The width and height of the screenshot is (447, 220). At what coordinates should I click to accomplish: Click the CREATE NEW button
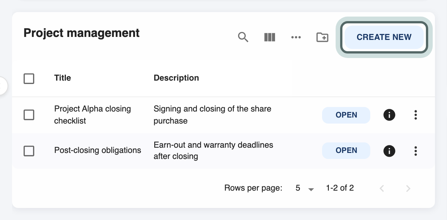pyautogui.click(x=384, y=37)
